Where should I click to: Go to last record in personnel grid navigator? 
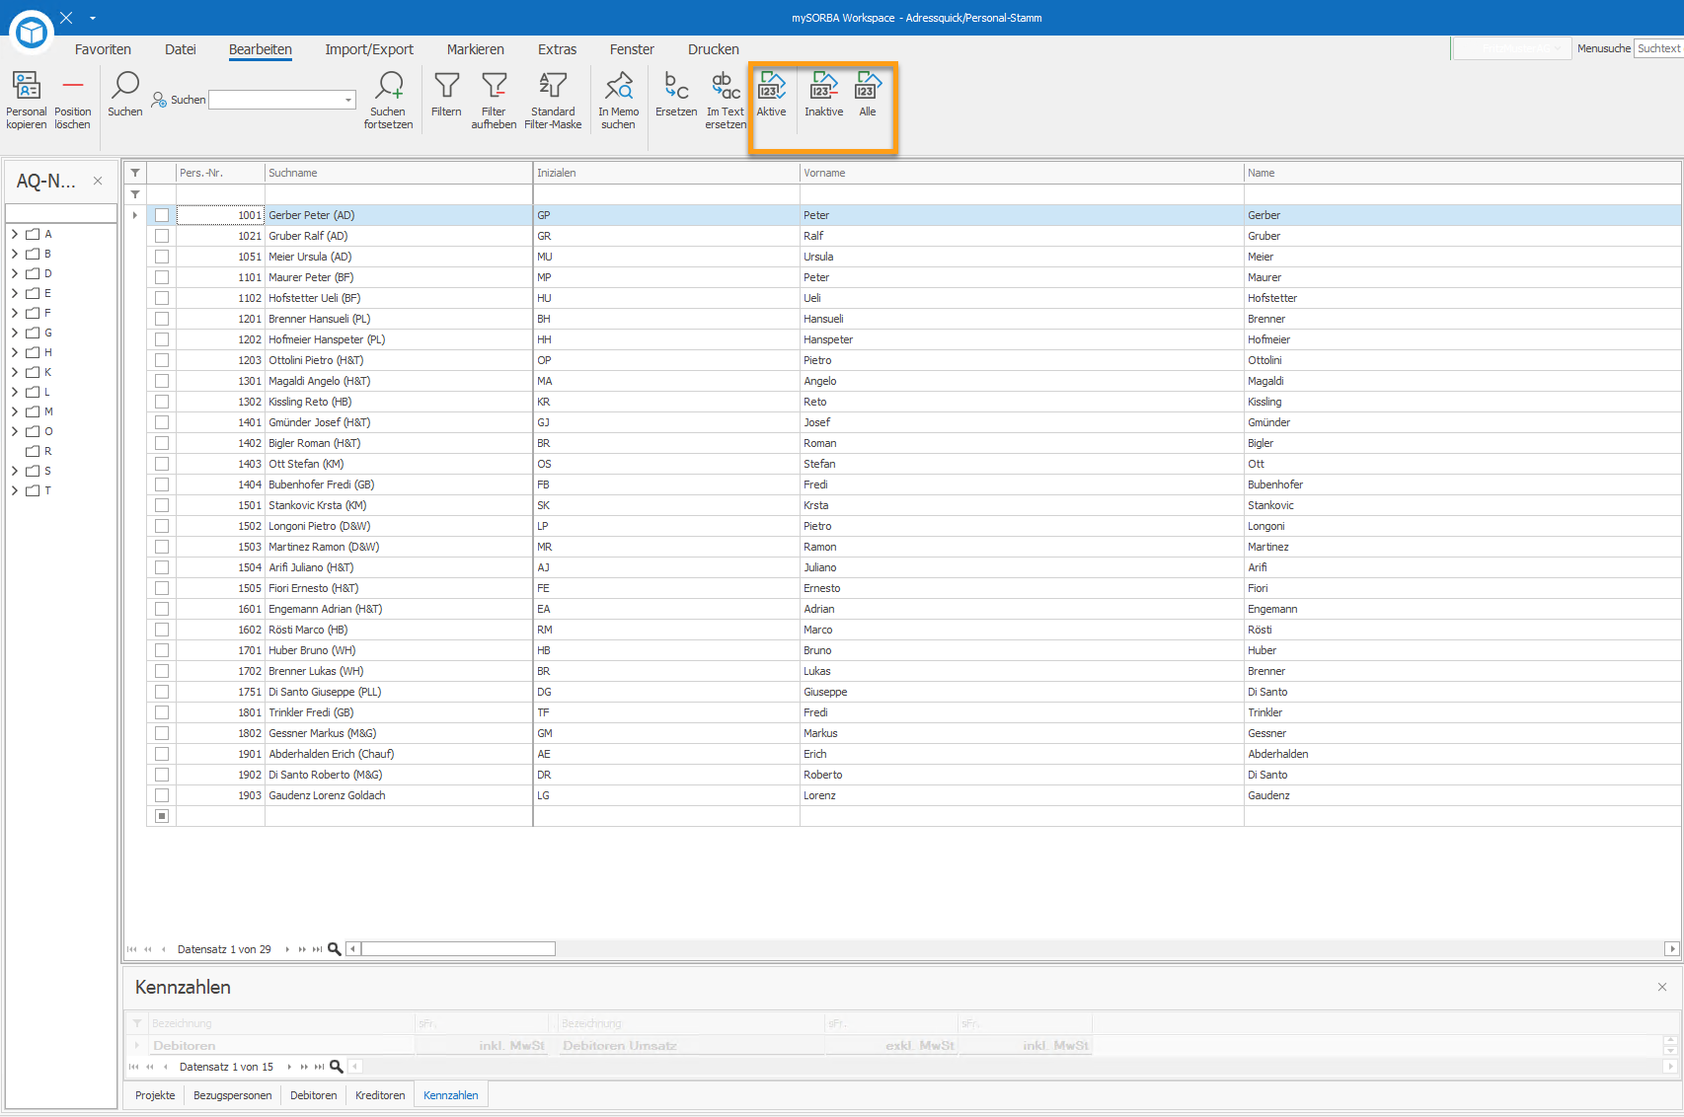317,949
